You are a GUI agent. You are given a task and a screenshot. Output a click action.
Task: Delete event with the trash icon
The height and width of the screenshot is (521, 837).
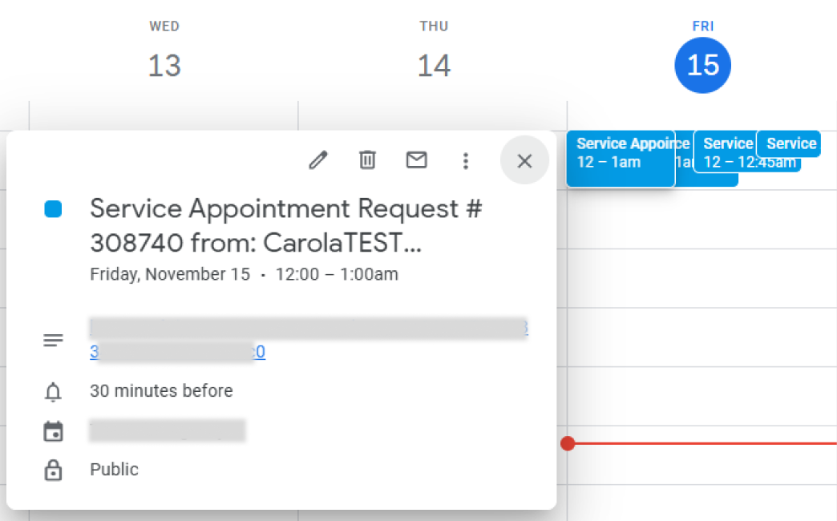coord(367,160)
